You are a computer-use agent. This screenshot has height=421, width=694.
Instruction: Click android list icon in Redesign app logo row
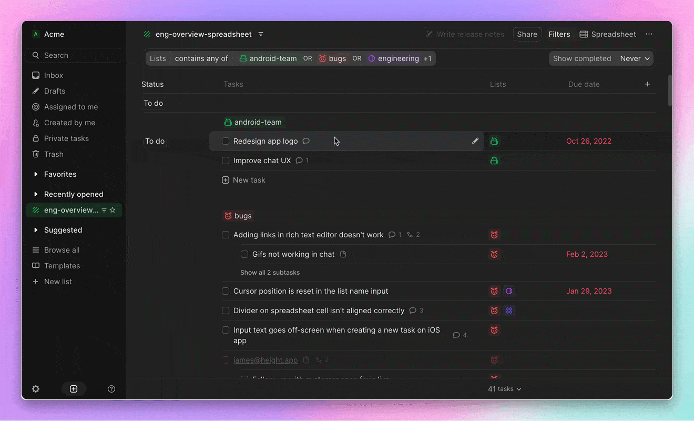click(x=494, y=141)
